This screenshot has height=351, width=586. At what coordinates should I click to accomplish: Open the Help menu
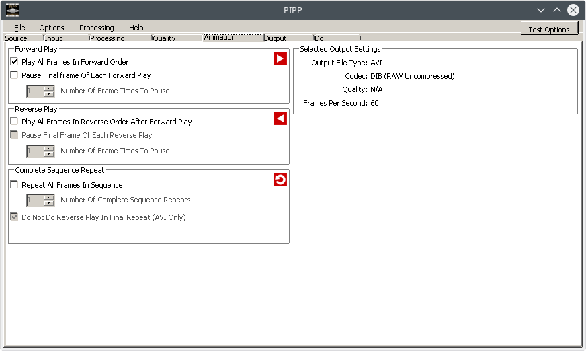point(136,28)
